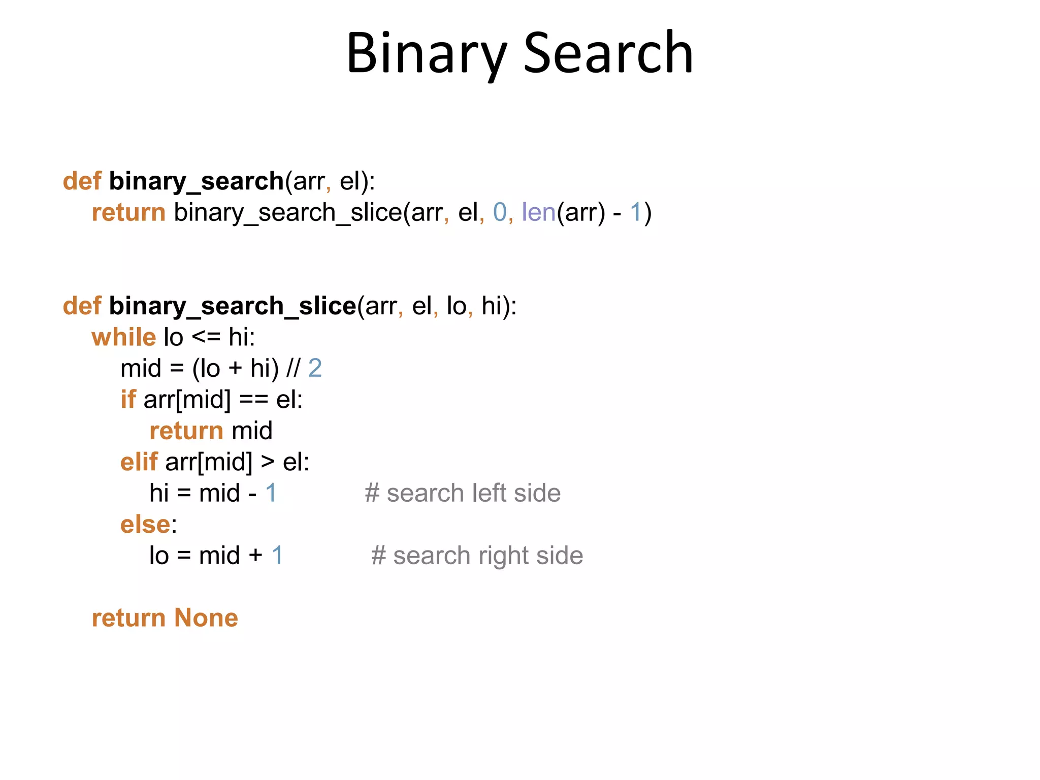This screenshot has height=780, width=1040.
Task: Click the search left side comment
Action: pos(463,493)
